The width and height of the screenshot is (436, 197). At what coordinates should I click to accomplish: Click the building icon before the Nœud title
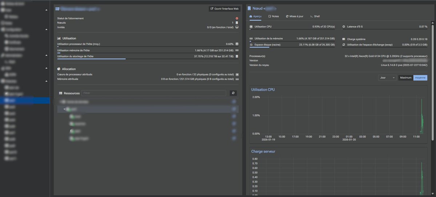[249, 9]
